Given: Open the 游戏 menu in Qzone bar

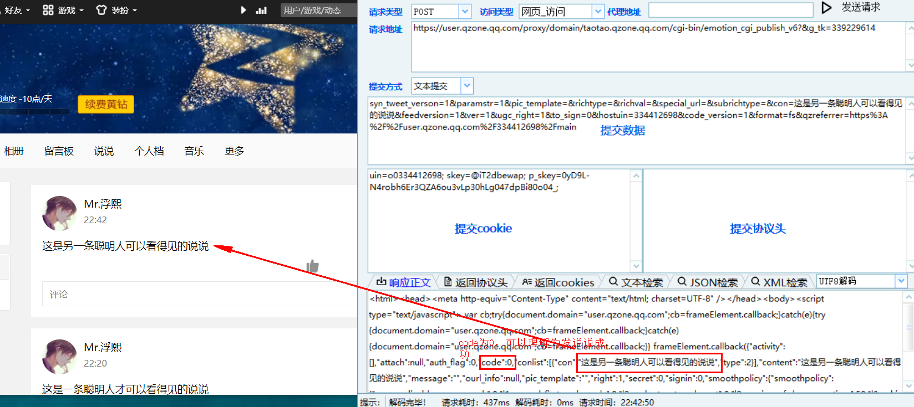Looking at the screenshot, I should [x=63, y=10].
